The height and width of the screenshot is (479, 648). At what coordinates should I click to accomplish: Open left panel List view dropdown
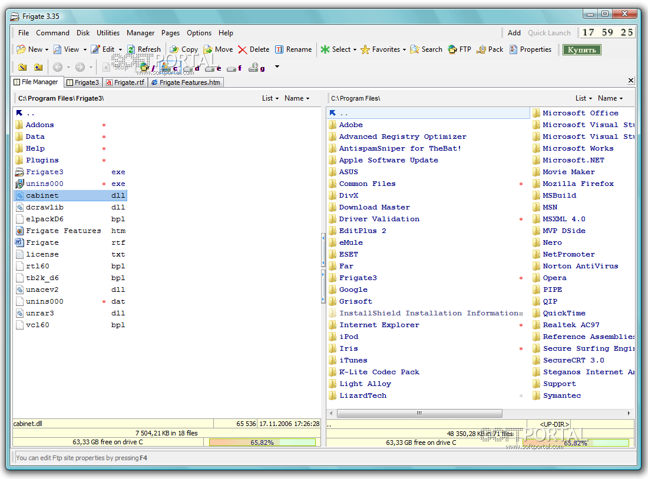[270, 98]
